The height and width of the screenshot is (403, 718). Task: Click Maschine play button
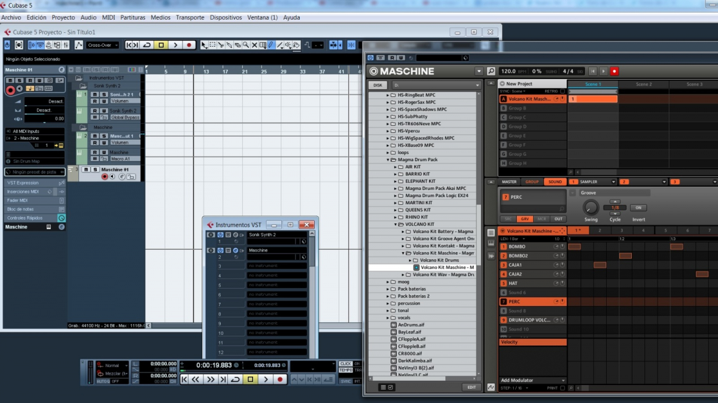(603, 71)
